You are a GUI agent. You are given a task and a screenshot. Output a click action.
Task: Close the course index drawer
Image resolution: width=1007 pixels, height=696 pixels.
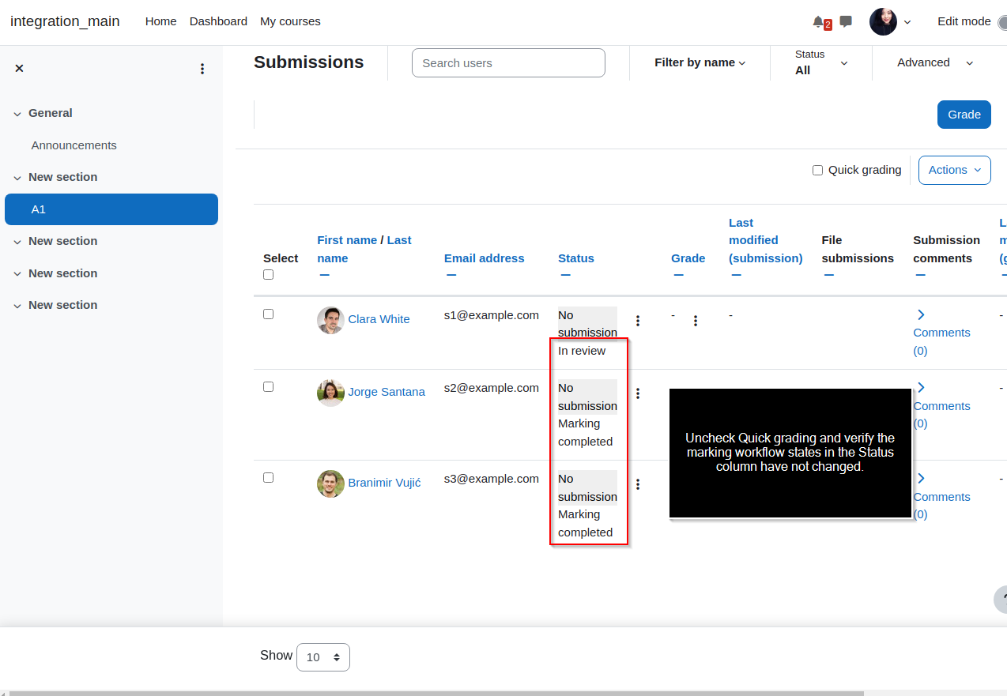pyautogui.click(x=19, y=69)
